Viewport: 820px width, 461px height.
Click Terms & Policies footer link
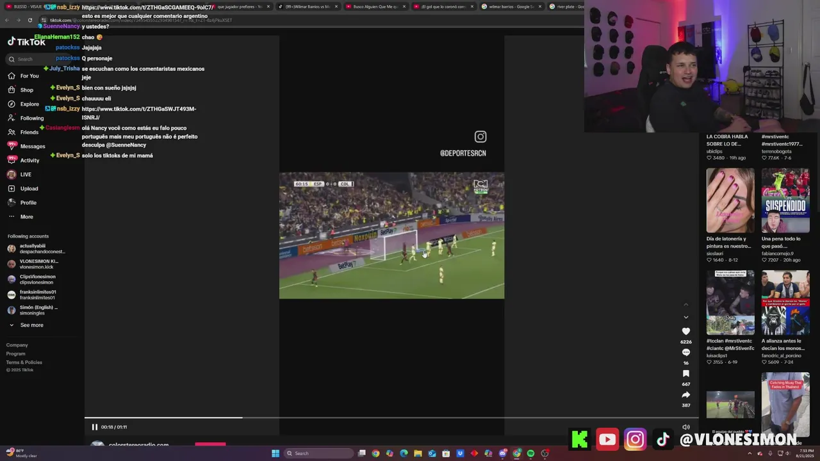[24, 362]
